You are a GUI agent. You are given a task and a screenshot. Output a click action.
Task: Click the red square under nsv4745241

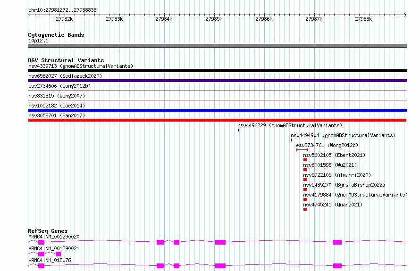[305, 209]
